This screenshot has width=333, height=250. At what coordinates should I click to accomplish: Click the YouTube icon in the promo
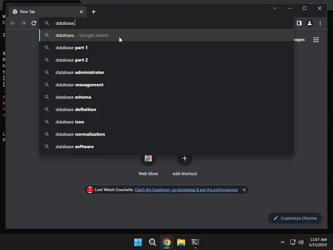pyautogui.click(x=90, y=190)
